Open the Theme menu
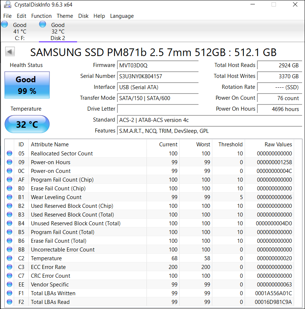This screenshot has width=305, height=309. [65, 16]
